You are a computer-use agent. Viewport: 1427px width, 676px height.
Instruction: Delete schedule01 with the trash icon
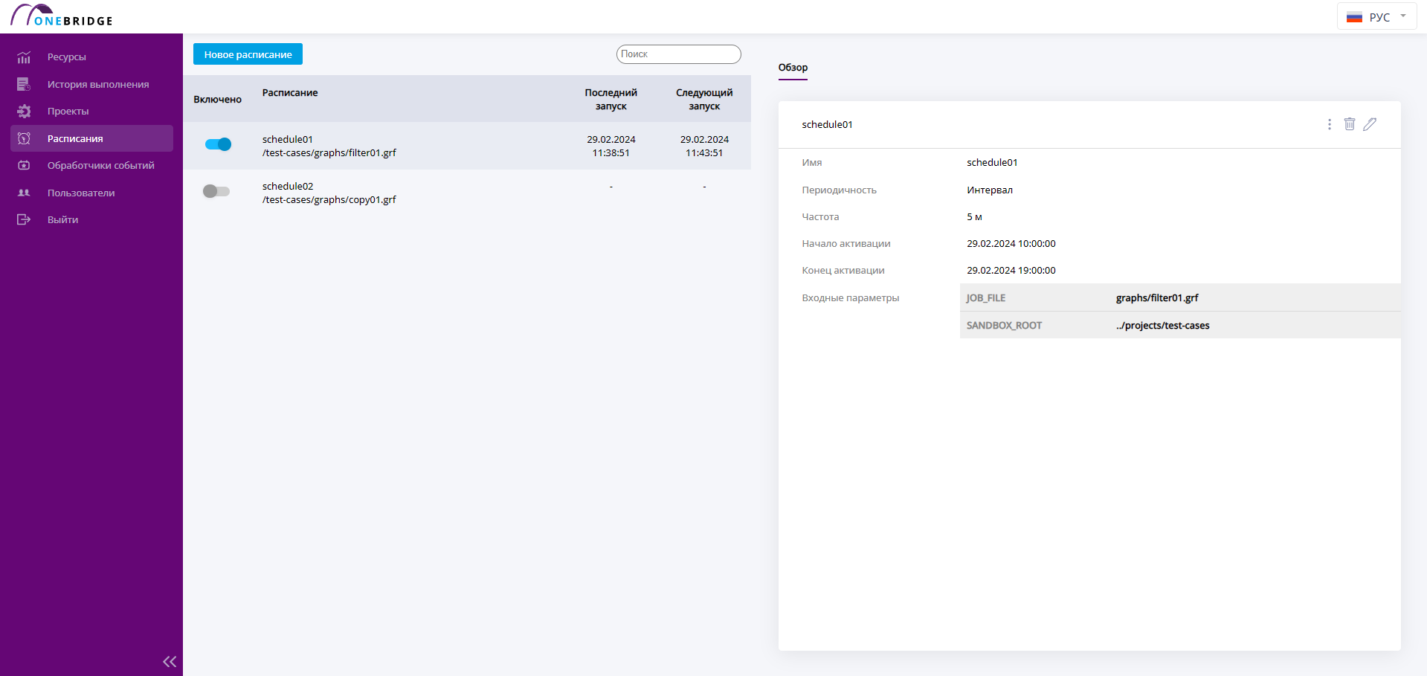pyautogui.click(x=1350, y=124)
